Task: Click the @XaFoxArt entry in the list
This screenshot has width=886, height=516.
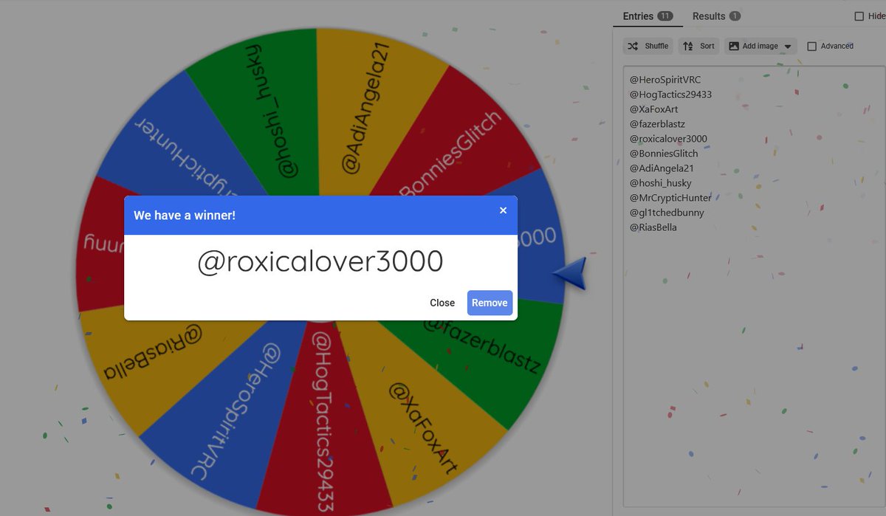Action: (x=653, y=109)
